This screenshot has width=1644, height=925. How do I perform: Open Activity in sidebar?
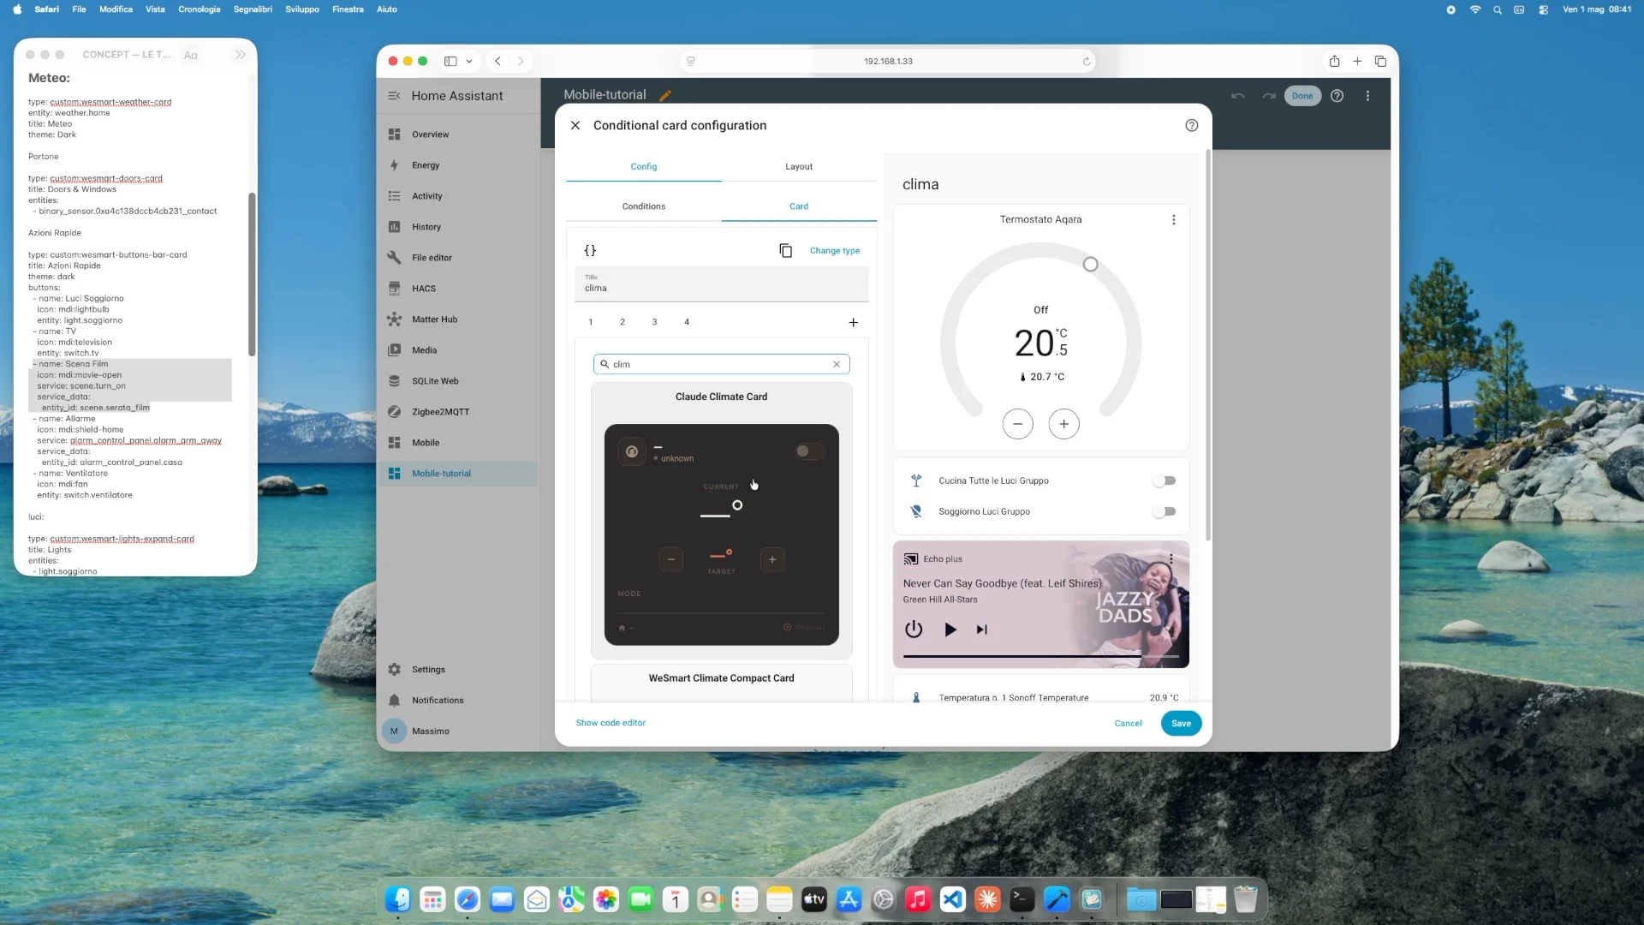[x=458, y=196]
